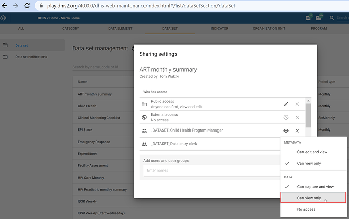
Task: Open EPI Stock data set row
Action: pyautogui.click(x=103, y=130)
